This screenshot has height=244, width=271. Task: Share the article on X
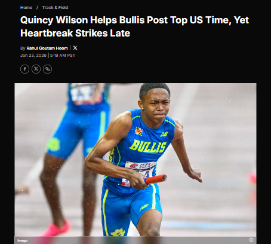[36, 69]
